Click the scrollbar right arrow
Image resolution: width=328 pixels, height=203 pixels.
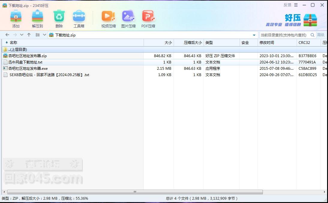click(x=324, y=192)
